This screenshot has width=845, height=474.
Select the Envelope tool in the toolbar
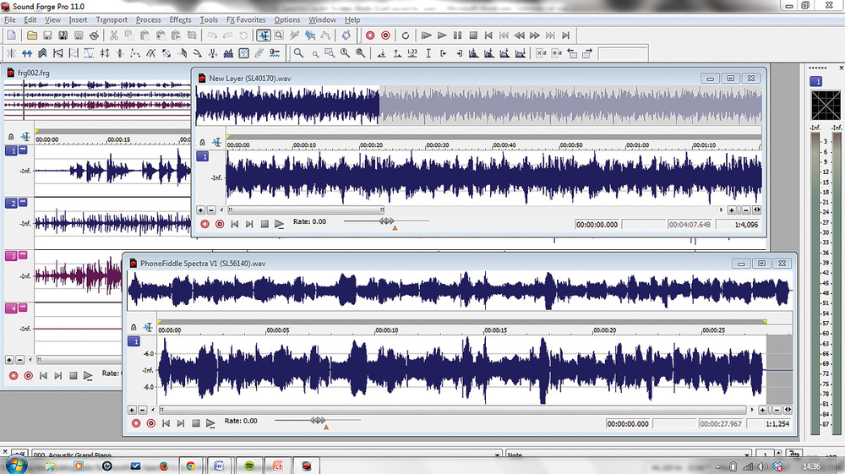click(x=325, y=35)
